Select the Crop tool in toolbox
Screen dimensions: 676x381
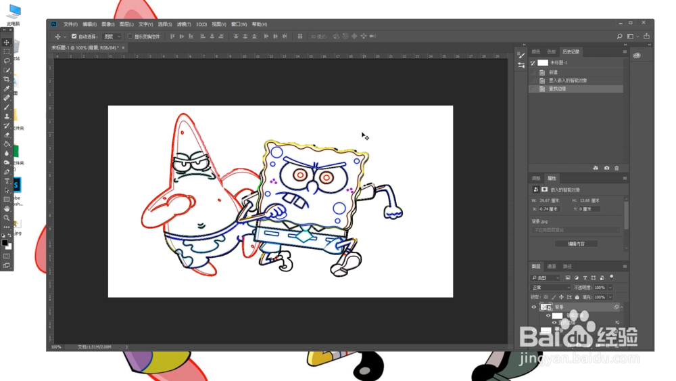[x=7, y=79]
